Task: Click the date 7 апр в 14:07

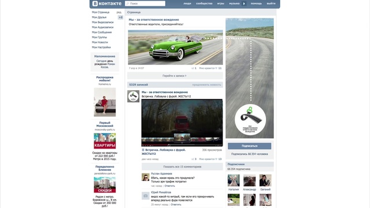Action: tap(136, 68)
